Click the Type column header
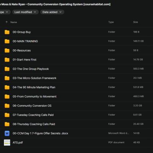 111,22
